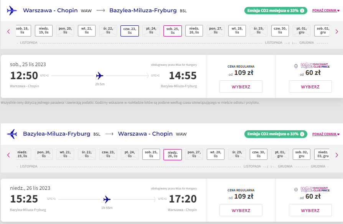Select outbound date niedz. 26, lis
343x224 pixels.
(x=194, y=31)
